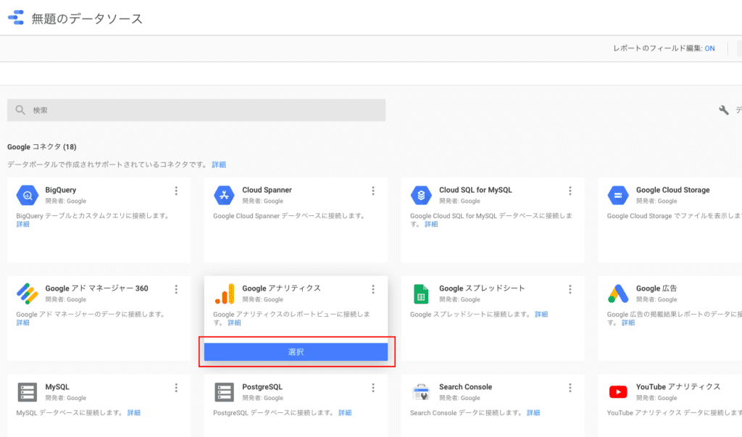Click the MySQL connector title

[x=57, y=387]
